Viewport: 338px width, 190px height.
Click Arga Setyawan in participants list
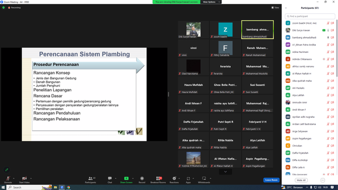tap(300, 131)
